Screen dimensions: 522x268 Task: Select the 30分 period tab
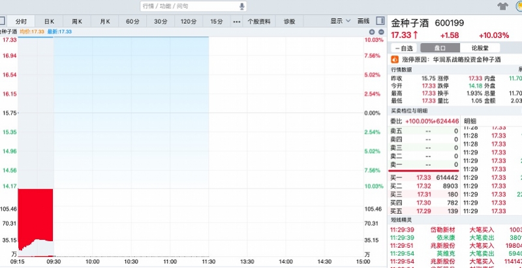(161, 22)
